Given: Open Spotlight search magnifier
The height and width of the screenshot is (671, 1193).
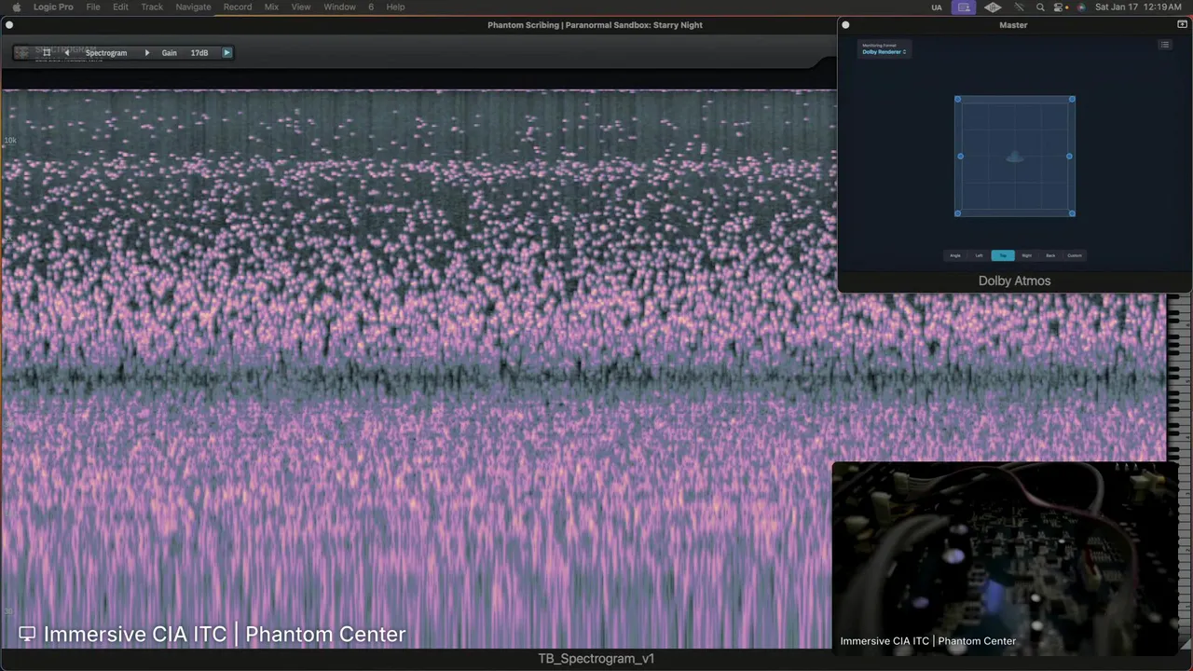Looking at the screenshot, I should click(x=1040, y=7).
